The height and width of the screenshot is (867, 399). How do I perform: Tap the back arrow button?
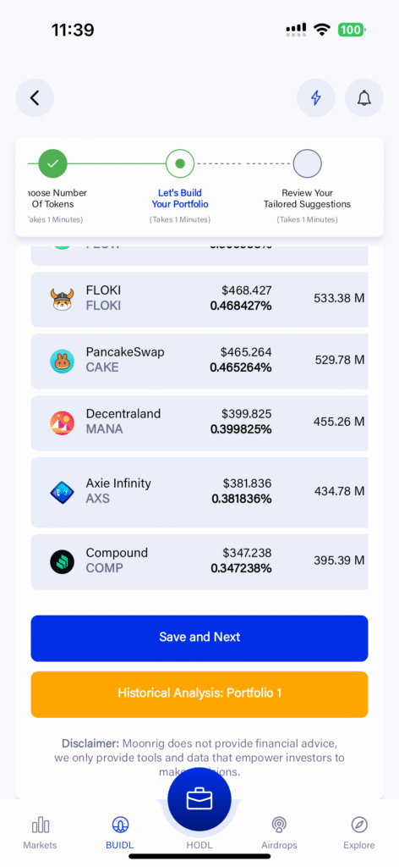coord(35,98)
